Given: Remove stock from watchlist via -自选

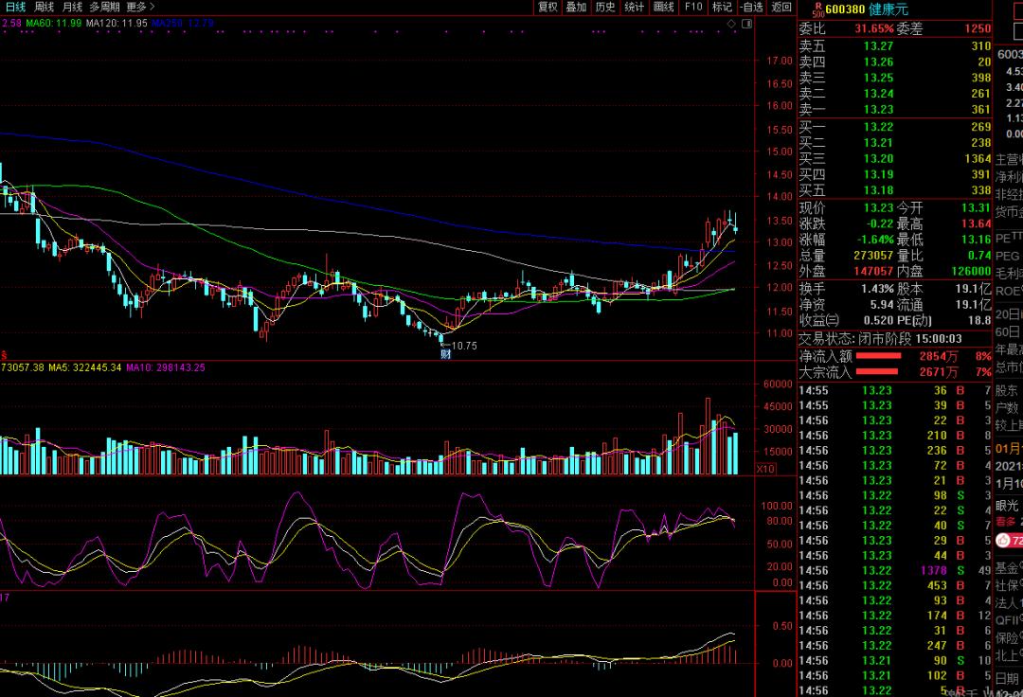Looking at the screenshot, I should (751, 7).
